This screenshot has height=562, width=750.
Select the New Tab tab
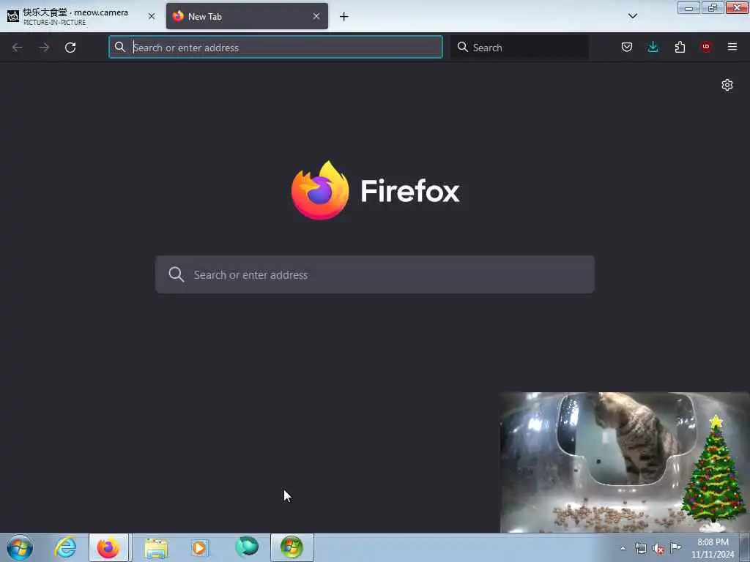tap(247, 16)
